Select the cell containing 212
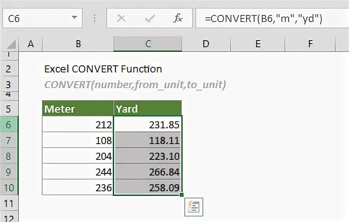349x222 pixels. (x=78, y=124)
